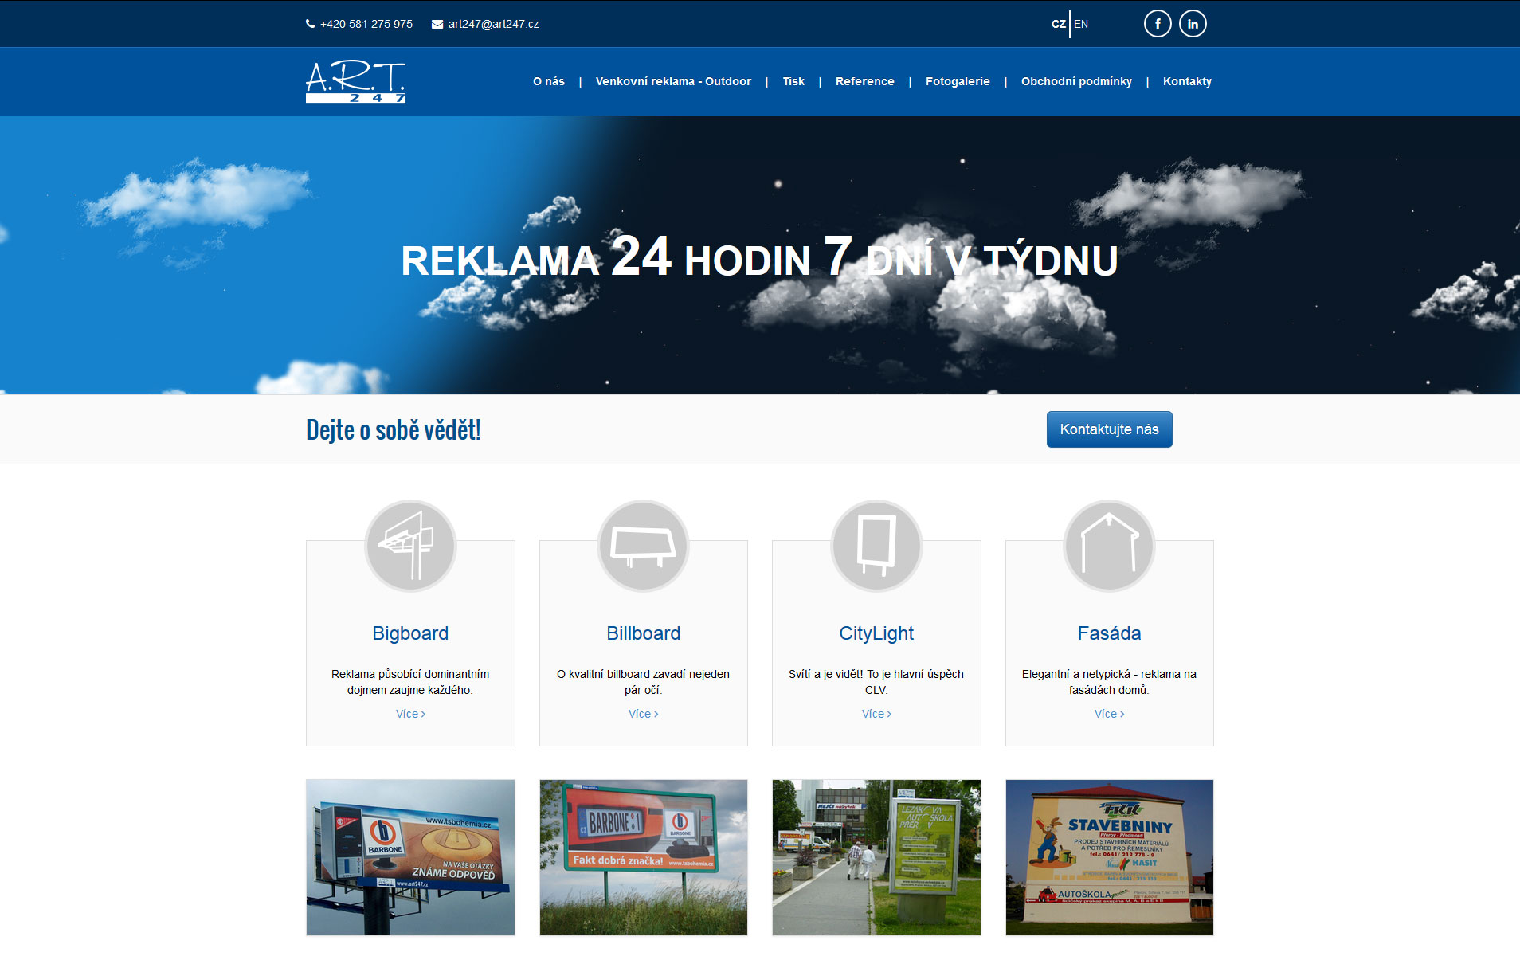The width and height of the screenshot is (1520, 956).
Task: Click the A.R.T. 247 logo
Action: pos(355,81)
